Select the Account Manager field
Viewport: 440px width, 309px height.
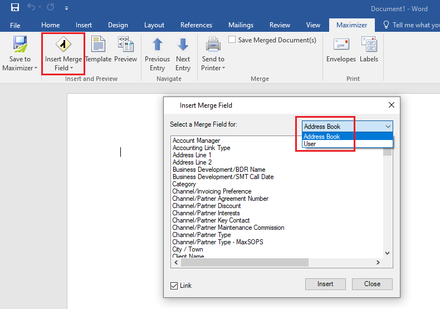[196, 141]
